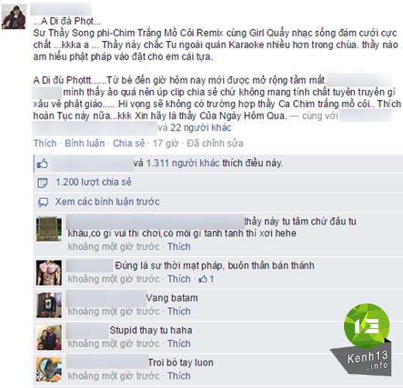The image size is (403, 388).
Task: Click the Kenh13.info logo watermark
Action: (x=363, y=339)
